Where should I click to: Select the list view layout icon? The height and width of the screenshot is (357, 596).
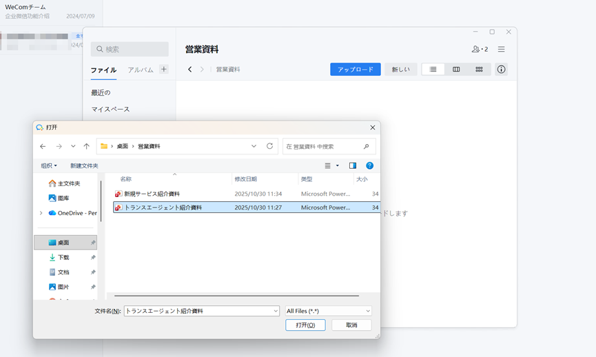[433, 70]
